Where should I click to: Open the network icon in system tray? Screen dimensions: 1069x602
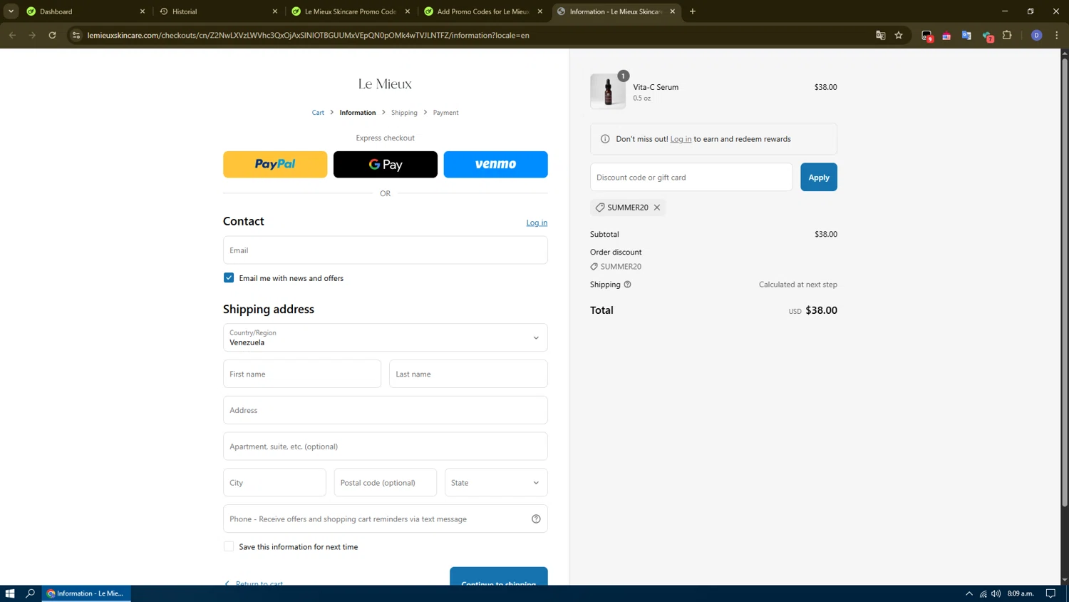(x=983, y=593)
